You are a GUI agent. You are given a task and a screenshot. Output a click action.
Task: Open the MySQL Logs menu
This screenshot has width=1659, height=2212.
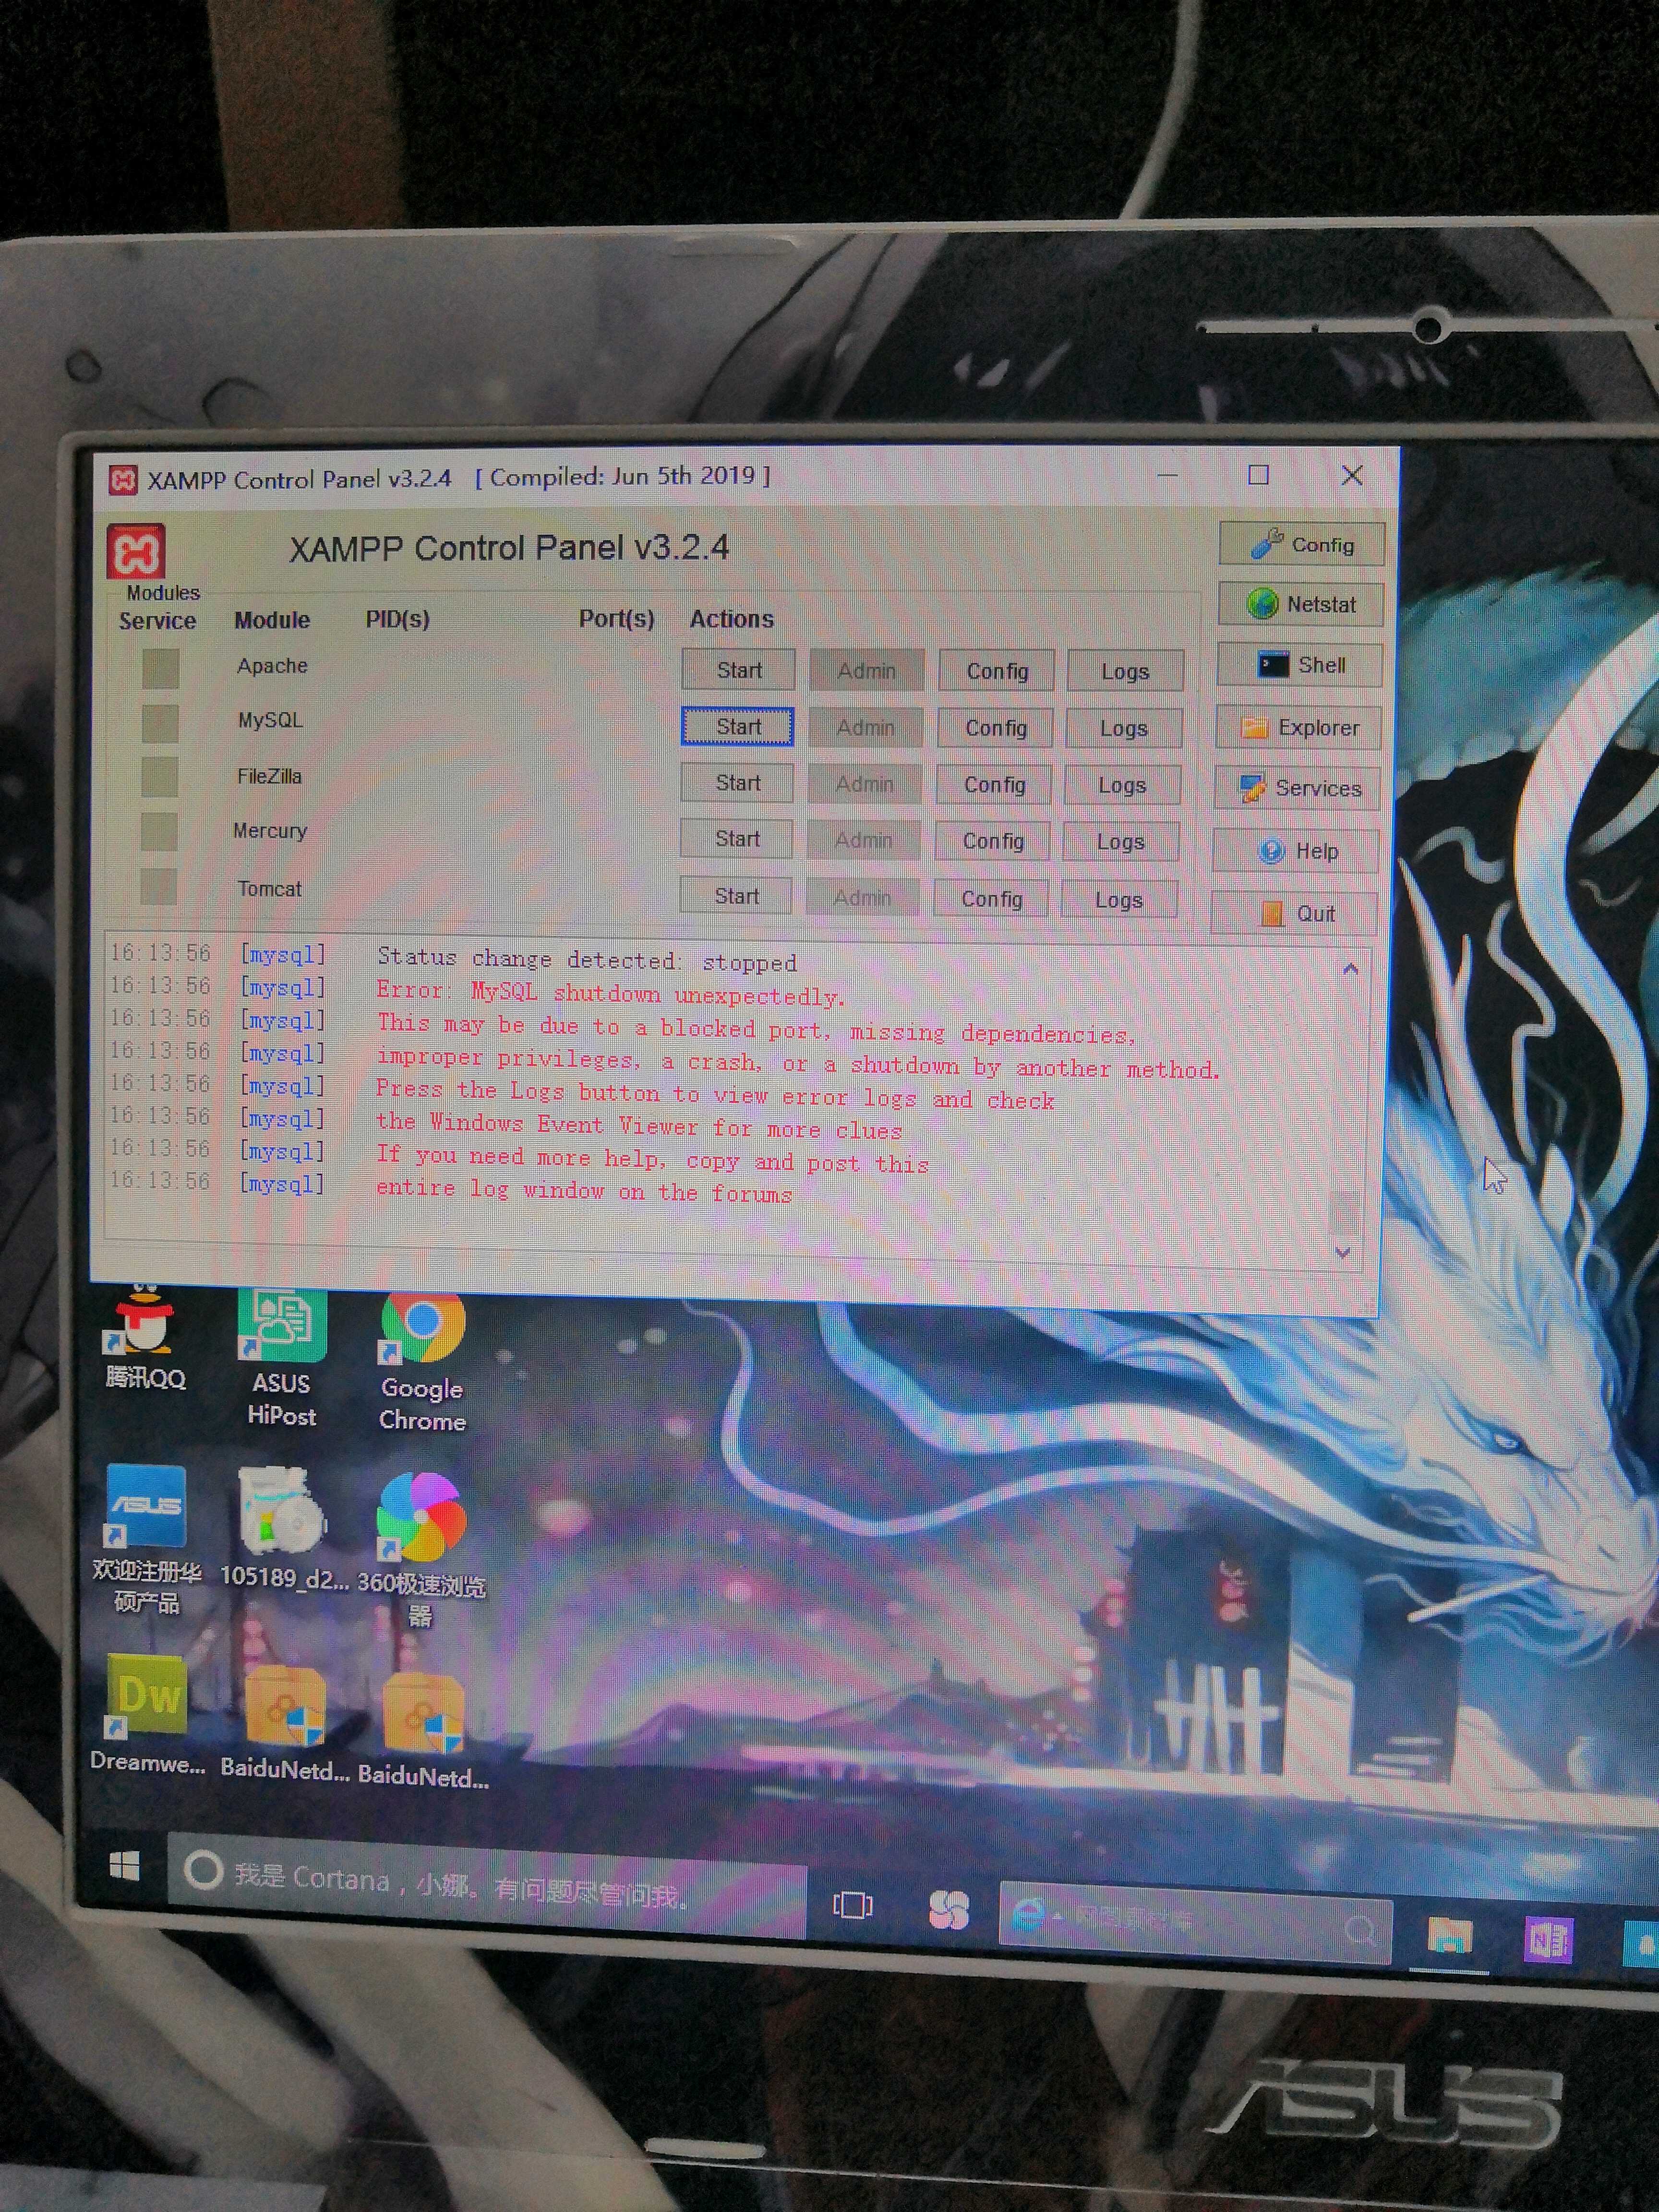click(1124, 728)
